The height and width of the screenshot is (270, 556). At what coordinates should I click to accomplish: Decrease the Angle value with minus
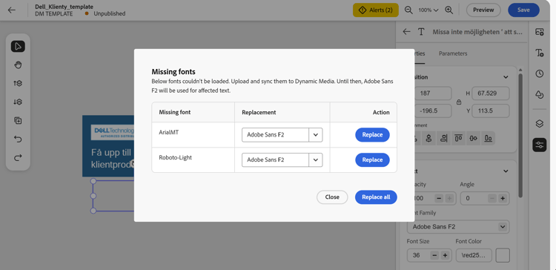click(492, 198)
